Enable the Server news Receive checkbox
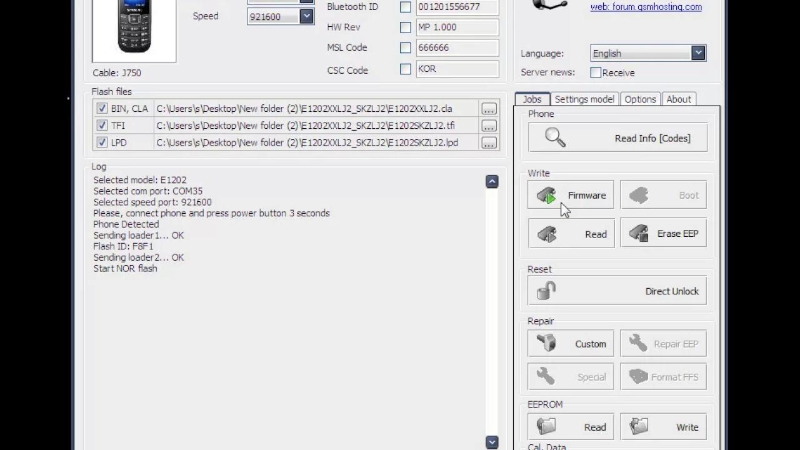Viewport: 800px width, 450px height. (596, 72)
